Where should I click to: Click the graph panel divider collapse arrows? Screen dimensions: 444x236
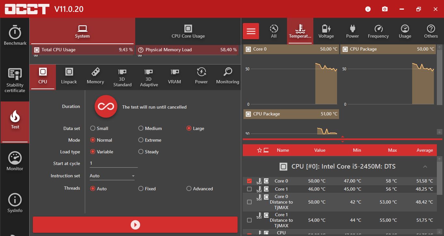pos(343,139)
